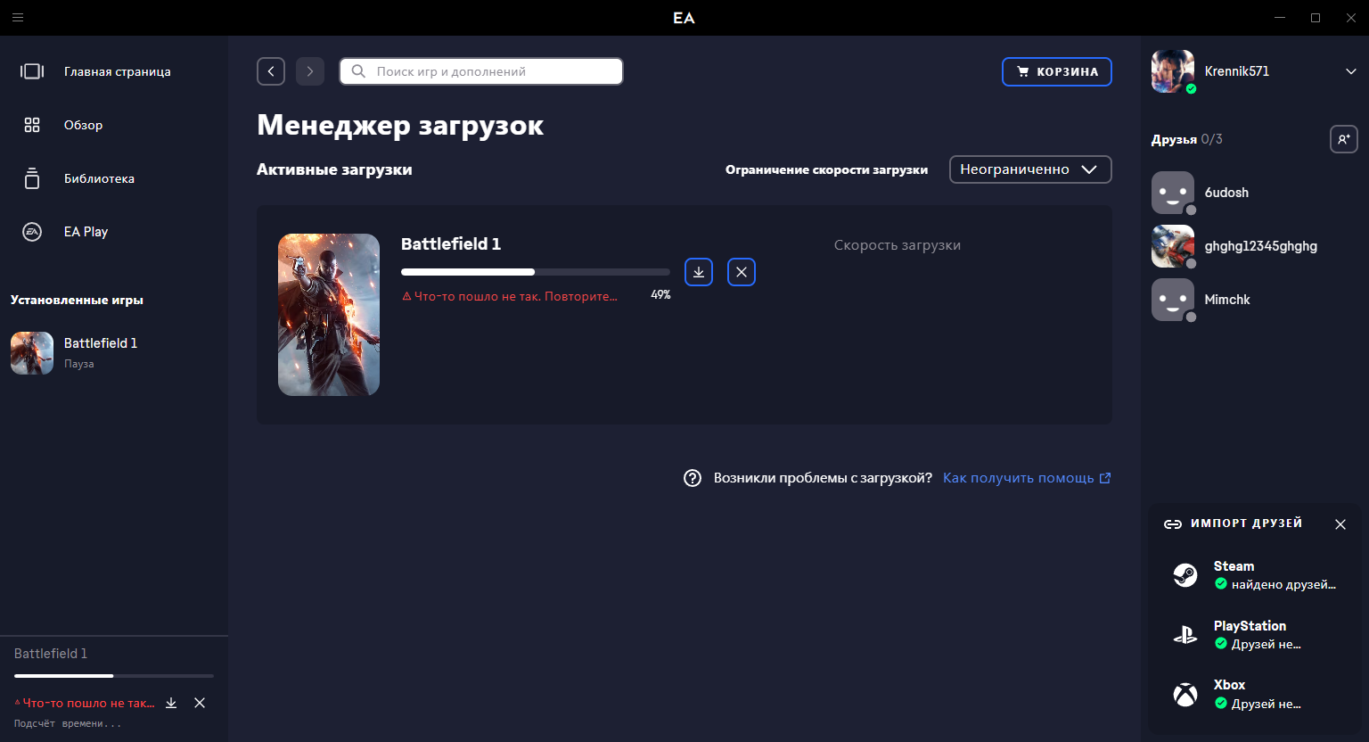The height and width of the screenshot is (742, 1369).
Task: Click the bottom-left Battlefield 1 progress bar
Action: click(x=114, y=676)
